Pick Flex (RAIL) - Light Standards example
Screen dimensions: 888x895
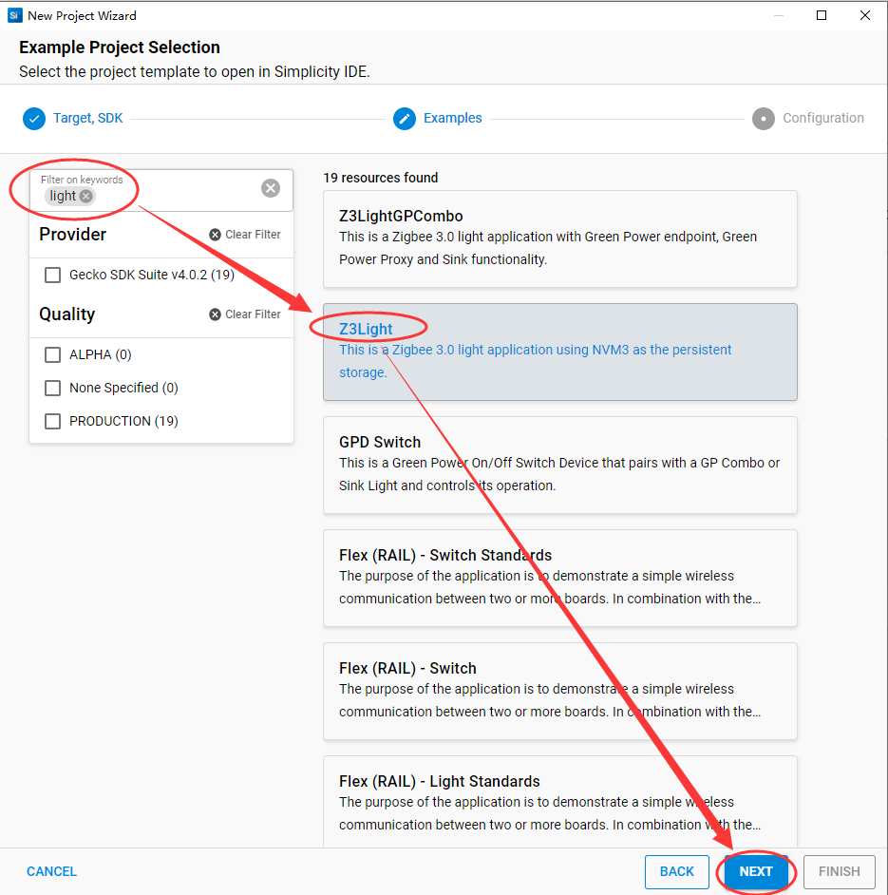coord(559,801)
